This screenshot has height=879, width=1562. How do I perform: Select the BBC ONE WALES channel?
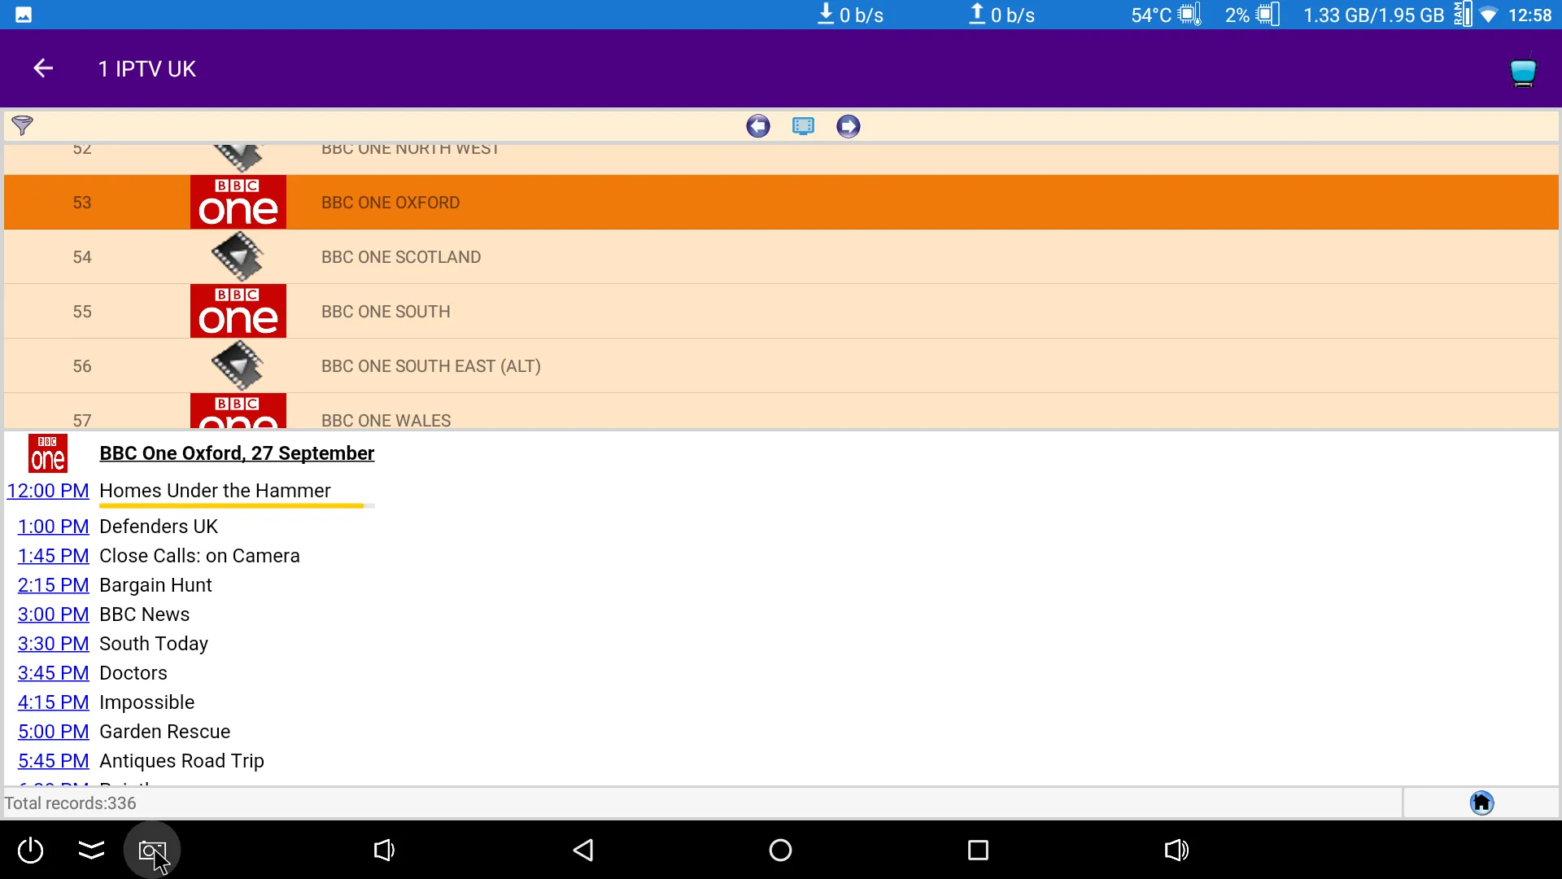click(781, 411)
